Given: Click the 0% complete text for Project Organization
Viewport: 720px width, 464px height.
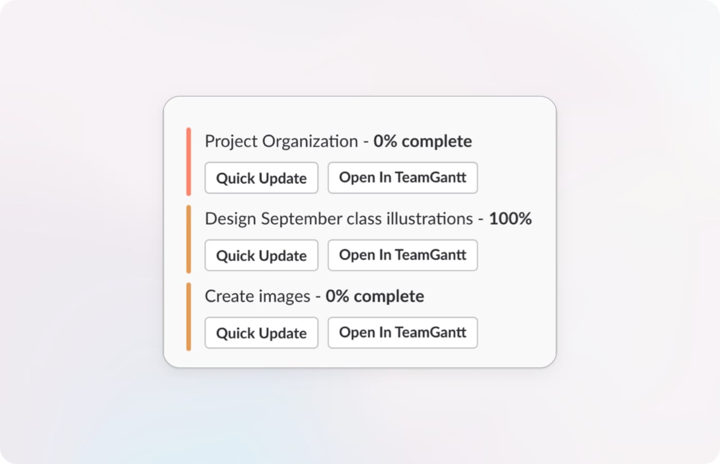Looking at the screenshot, I should coord(422,141).
